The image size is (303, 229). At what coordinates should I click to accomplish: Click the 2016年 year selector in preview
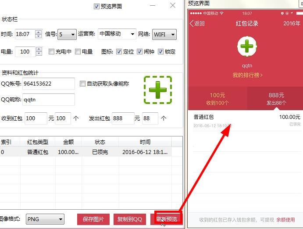[x=292, y=23]
